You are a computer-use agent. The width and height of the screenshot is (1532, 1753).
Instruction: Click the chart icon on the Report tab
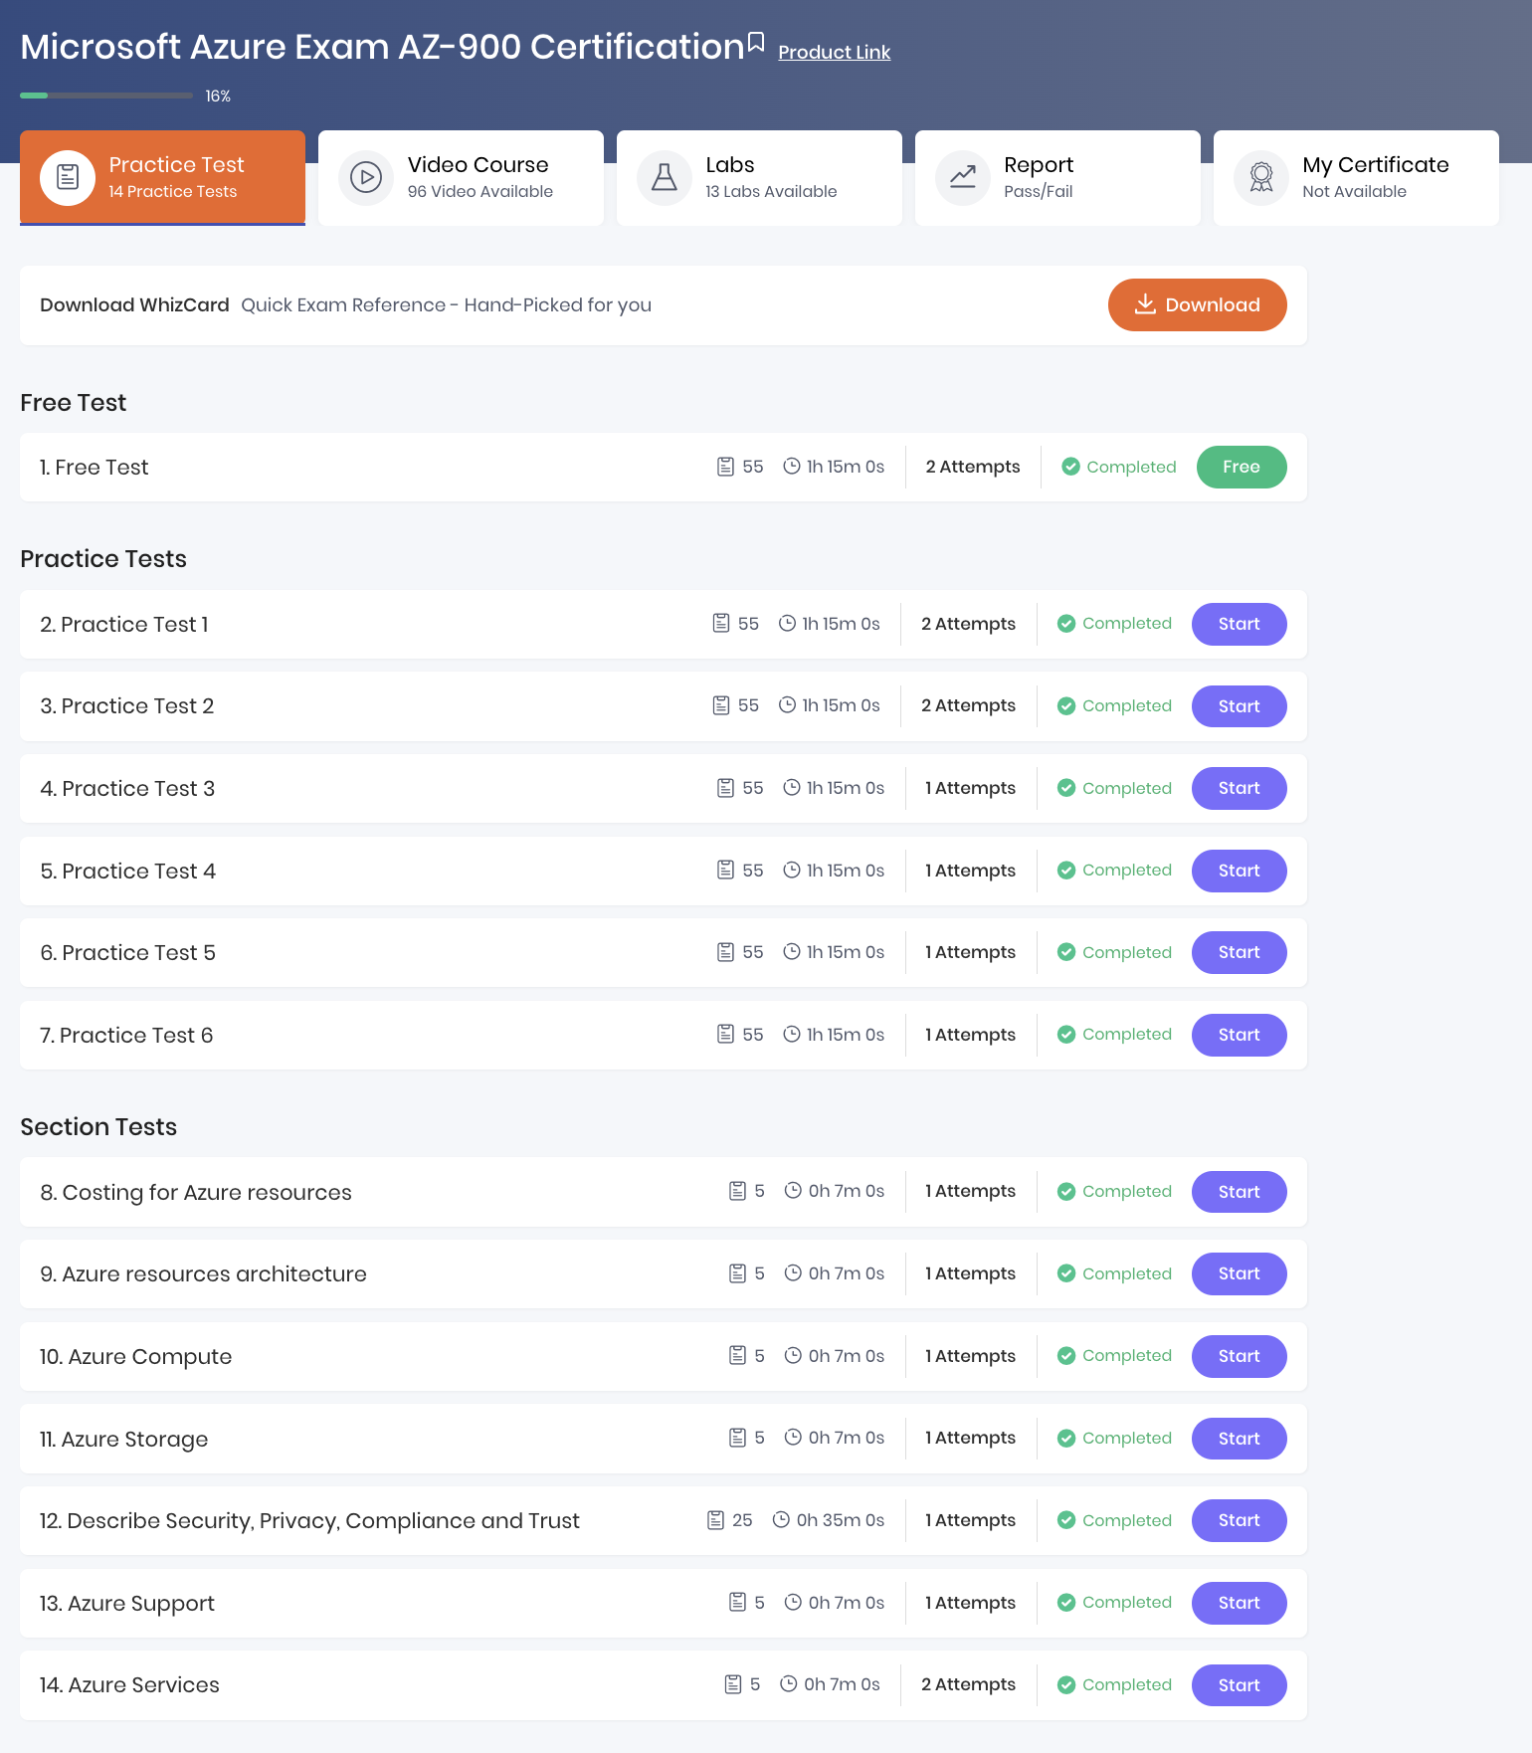[963, 177]
